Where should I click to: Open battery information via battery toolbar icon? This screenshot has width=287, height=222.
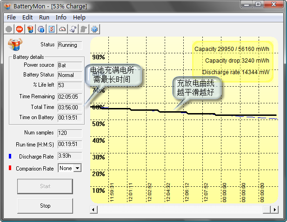[x=30, y=29]
